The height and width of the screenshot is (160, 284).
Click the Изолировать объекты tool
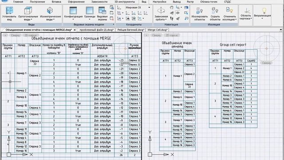tap(200, 14)
